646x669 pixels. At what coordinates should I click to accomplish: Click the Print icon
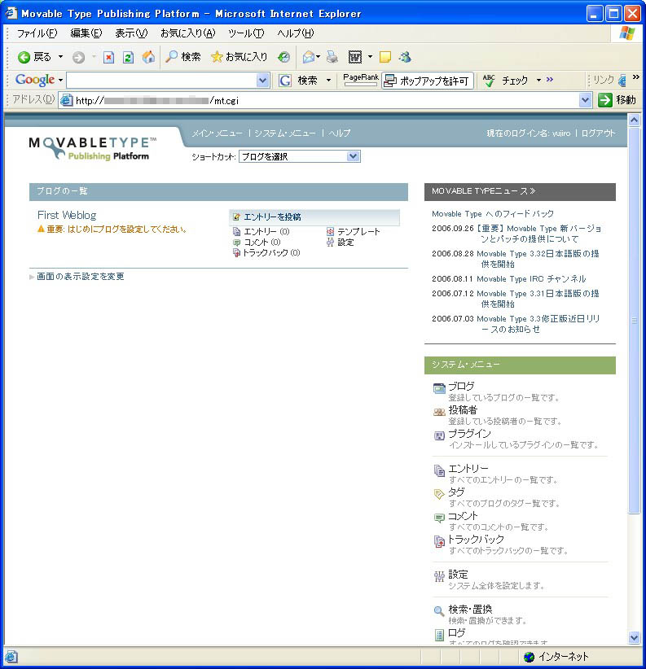pyautogui.click(x=332, y=57)
